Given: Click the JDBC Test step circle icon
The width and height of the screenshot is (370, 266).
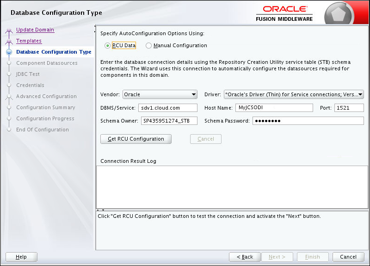Looking at the screenshot, I should pyautogui.click(x=9, y=74).
